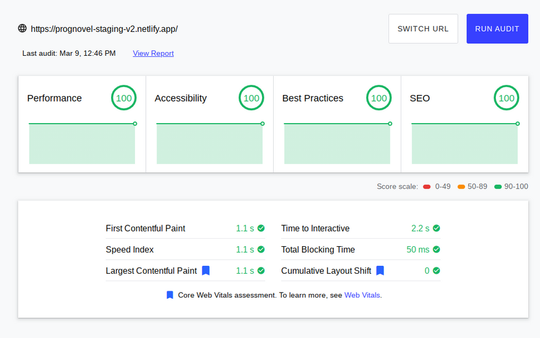Click the orange 50-89 score scale swatch
This screenshot has width=540, height=338.
(461, 187)
